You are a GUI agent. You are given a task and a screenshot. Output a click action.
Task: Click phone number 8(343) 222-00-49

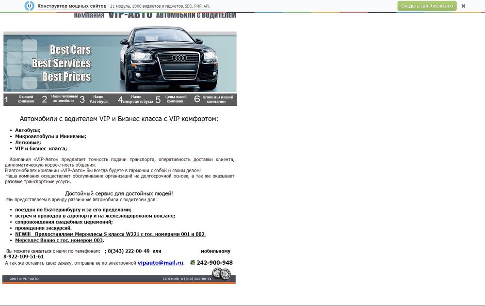click(129, 251)
